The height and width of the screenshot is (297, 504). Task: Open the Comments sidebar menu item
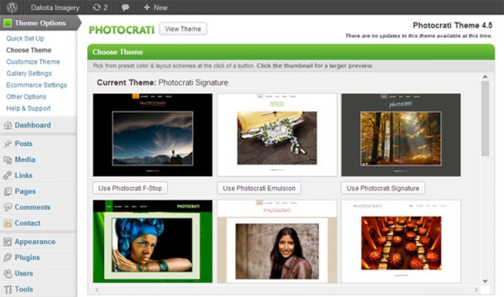[32, 207]
